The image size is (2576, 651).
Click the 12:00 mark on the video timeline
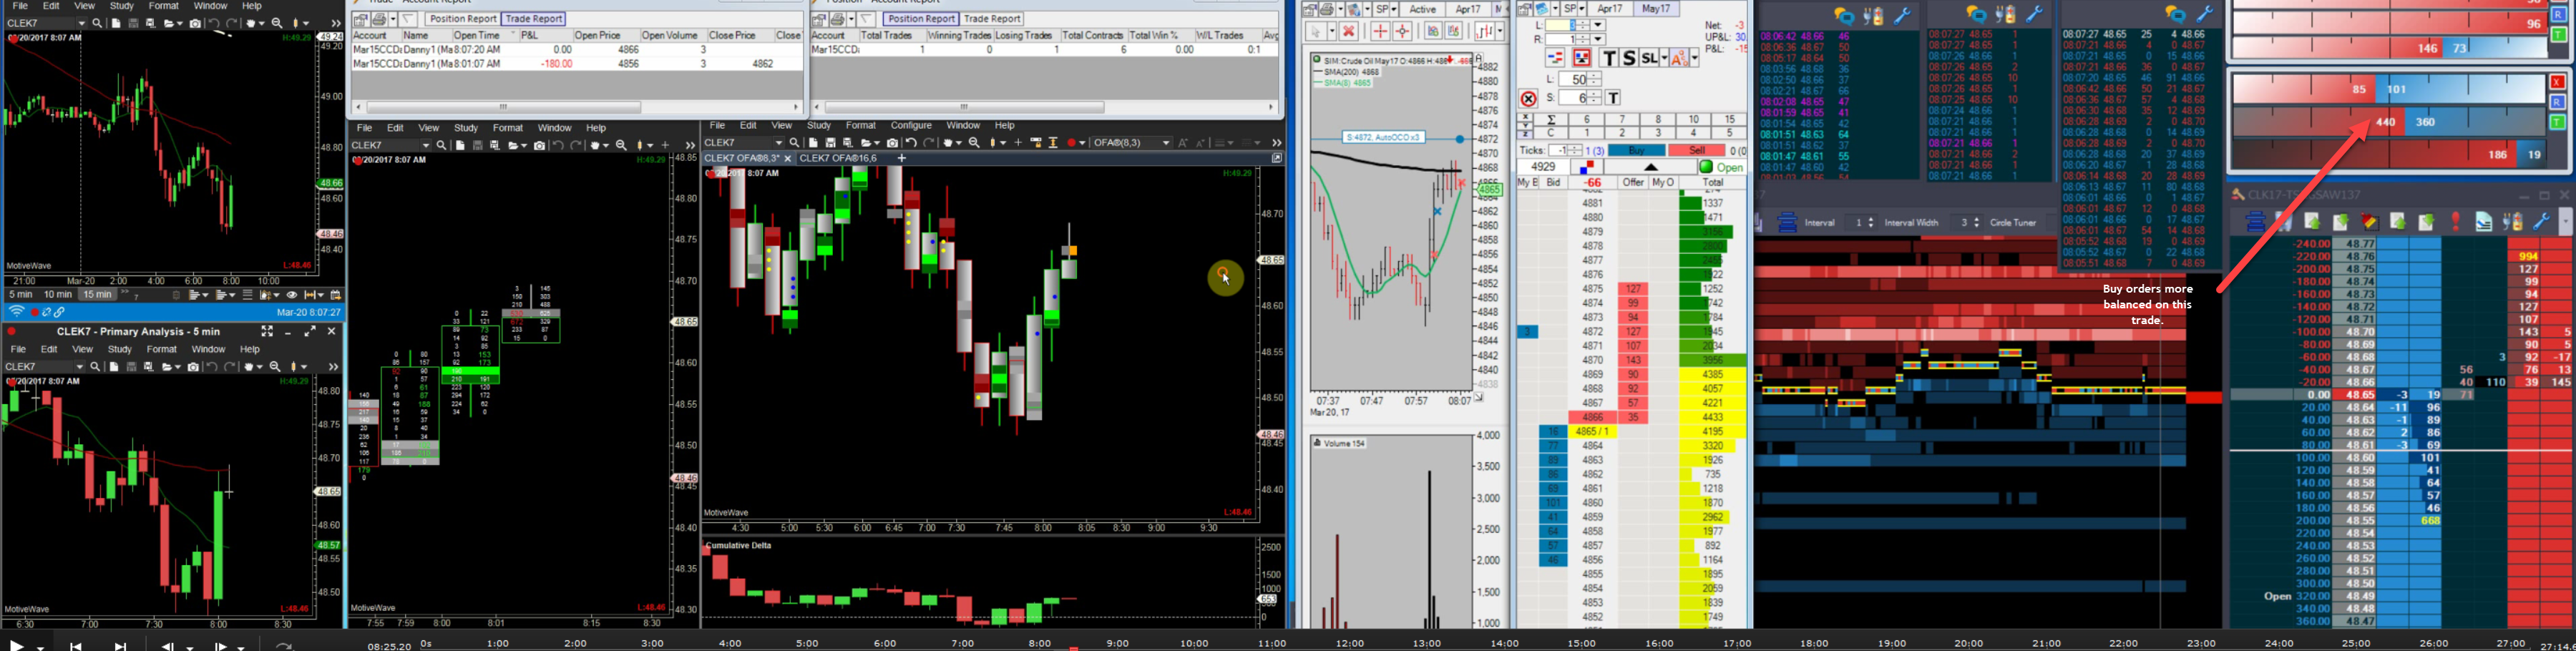[1349, 643]
